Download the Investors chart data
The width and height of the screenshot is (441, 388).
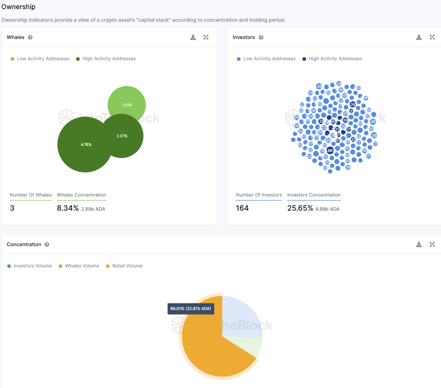419,37
